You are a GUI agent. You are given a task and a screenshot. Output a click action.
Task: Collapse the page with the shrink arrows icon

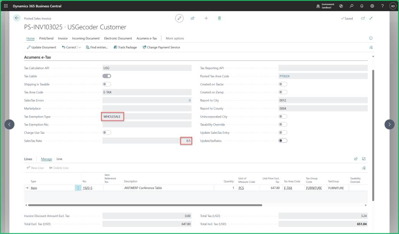pyautogui.click(x=371, y=18)
